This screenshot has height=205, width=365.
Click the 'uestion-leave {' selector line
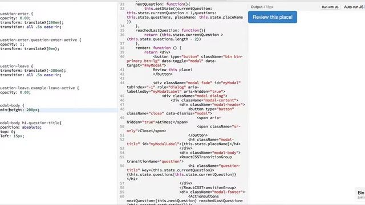pyautogui.click(x=17, y=66)
